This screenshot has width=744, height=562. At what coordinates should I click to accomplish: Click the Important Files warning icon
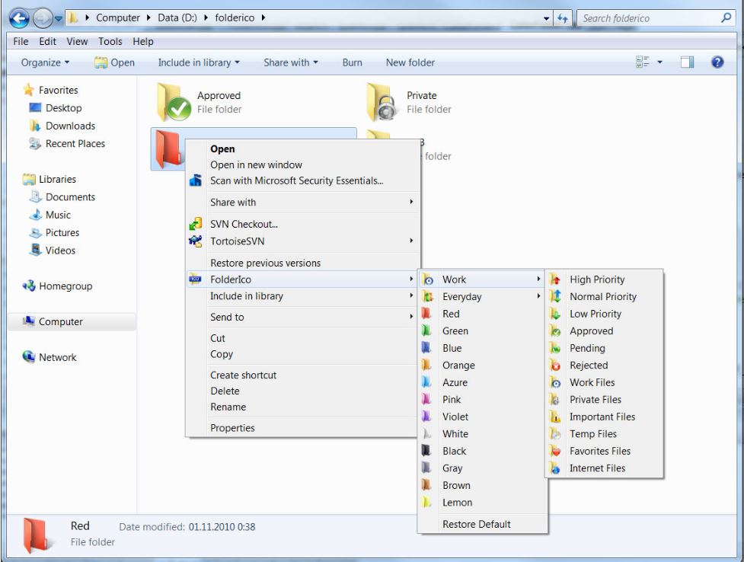pyautogui.click(x=556, y=417)
